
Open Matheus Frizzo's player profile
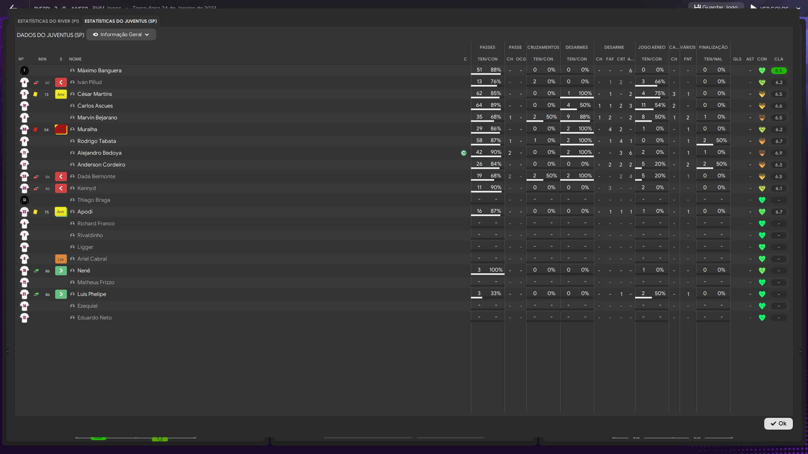[x=96, y=282]
